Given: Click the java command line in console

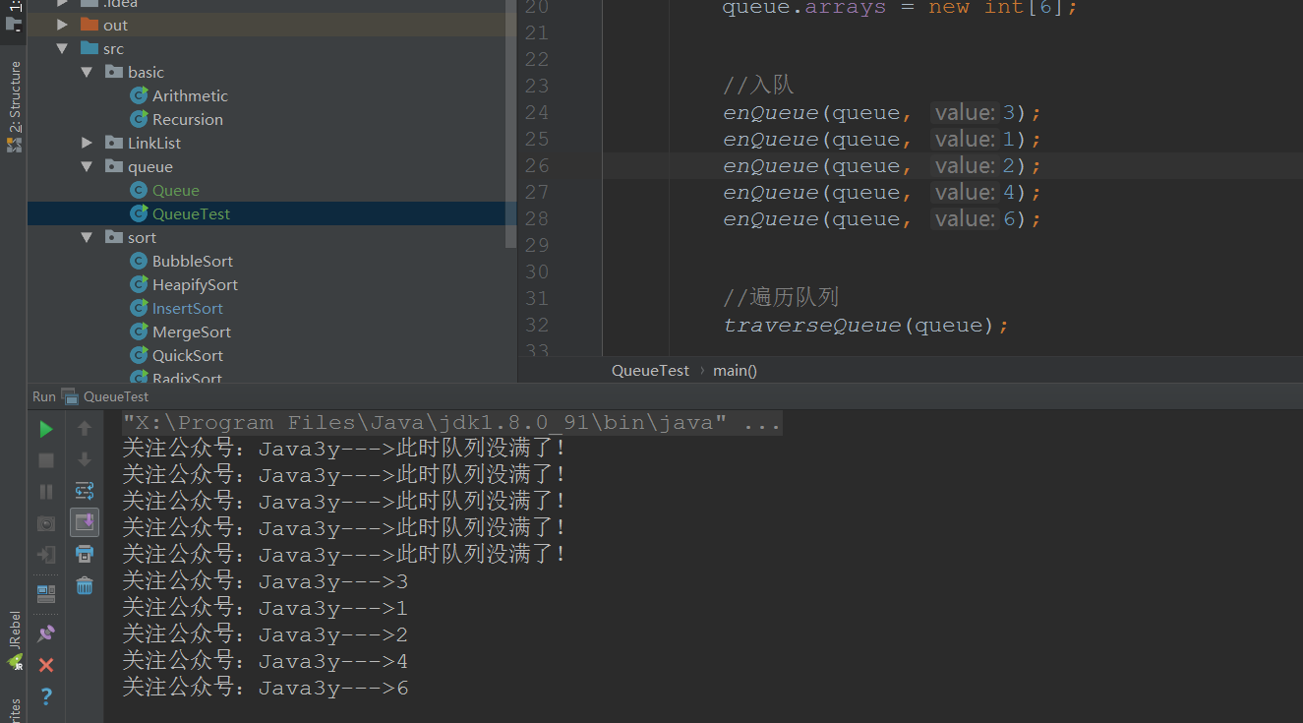Looking at the screenshot, I should point(451,423).
